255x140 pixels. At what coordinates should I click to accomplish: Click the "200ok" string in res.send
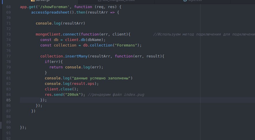pyautogui.click(x=73, y=95)
